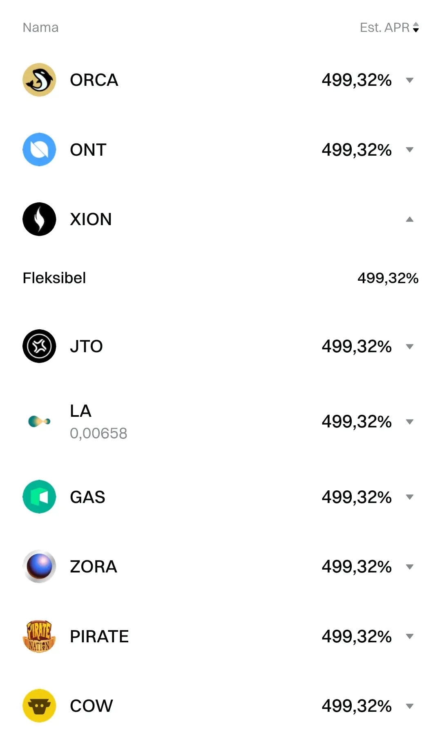Image resolution: width=433 pixels, height=731 pixels.
Task: Open the ZORA token name
Action: tap(94, 566)
